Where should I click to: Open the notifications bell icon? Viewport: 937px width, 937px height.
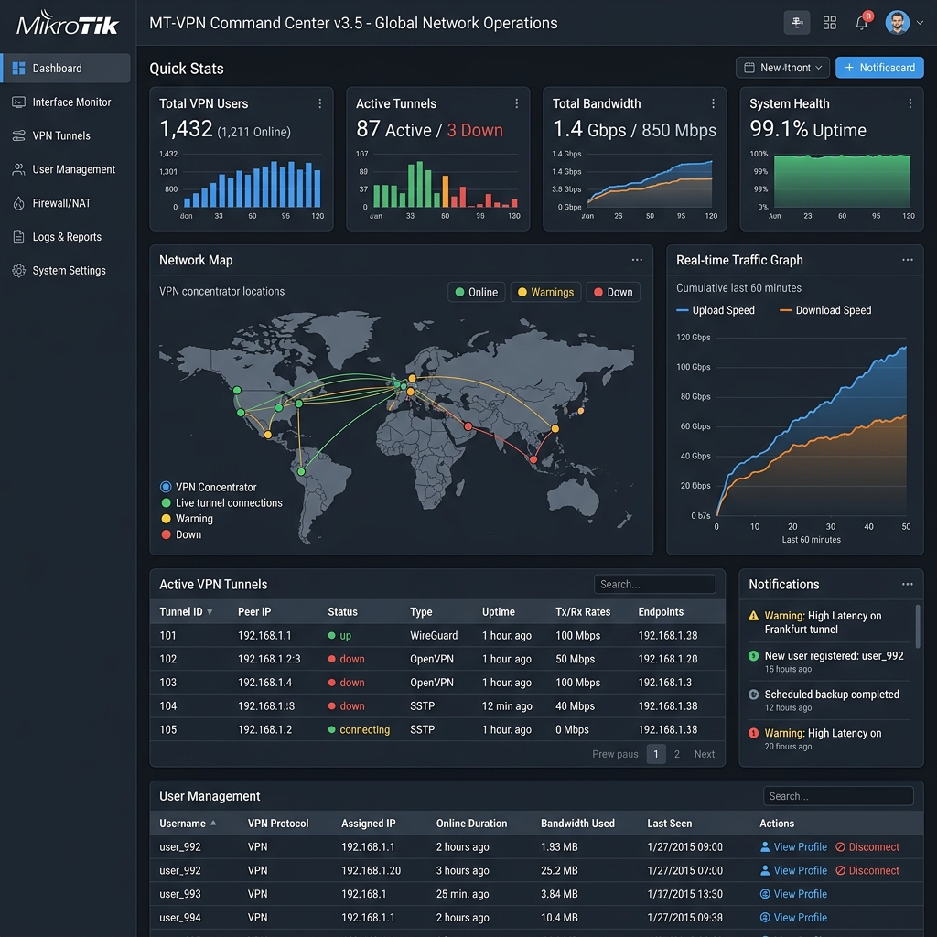tap(862, 23)
